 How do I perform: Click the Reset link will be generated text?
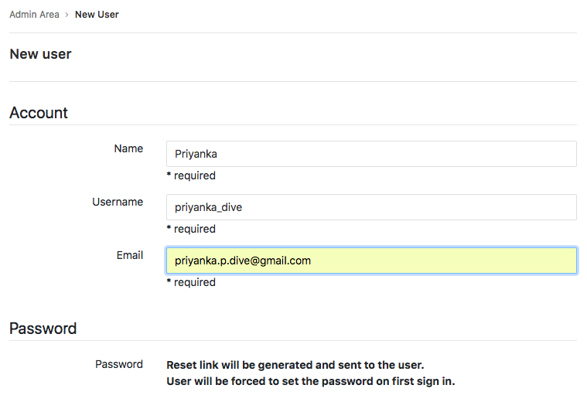295,365
